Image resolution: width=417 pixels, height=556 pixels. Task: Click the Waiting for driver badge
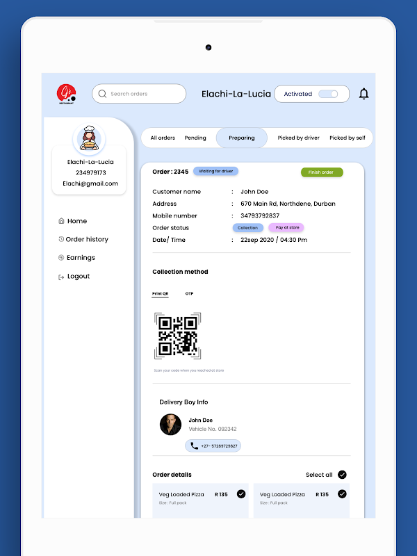(216, 171)
